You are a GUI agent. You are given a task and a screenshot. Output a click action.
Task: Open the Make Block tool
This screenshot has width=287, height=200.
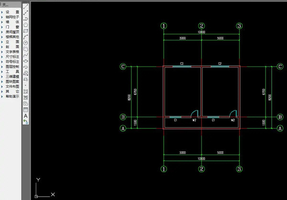[26, 79]
